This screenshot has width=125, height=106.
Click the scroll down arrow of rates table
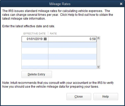(x=99, y=67)
